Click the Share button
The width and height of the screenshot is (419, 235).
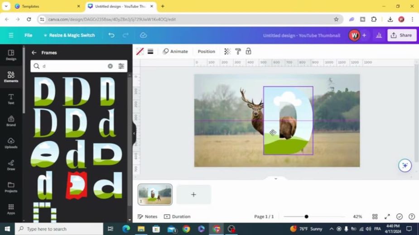402,35
